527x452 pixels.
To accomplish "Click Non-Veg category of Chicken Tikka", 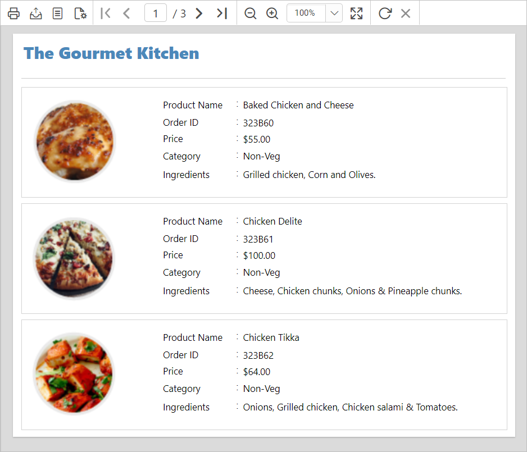I will tap(261, 389).
